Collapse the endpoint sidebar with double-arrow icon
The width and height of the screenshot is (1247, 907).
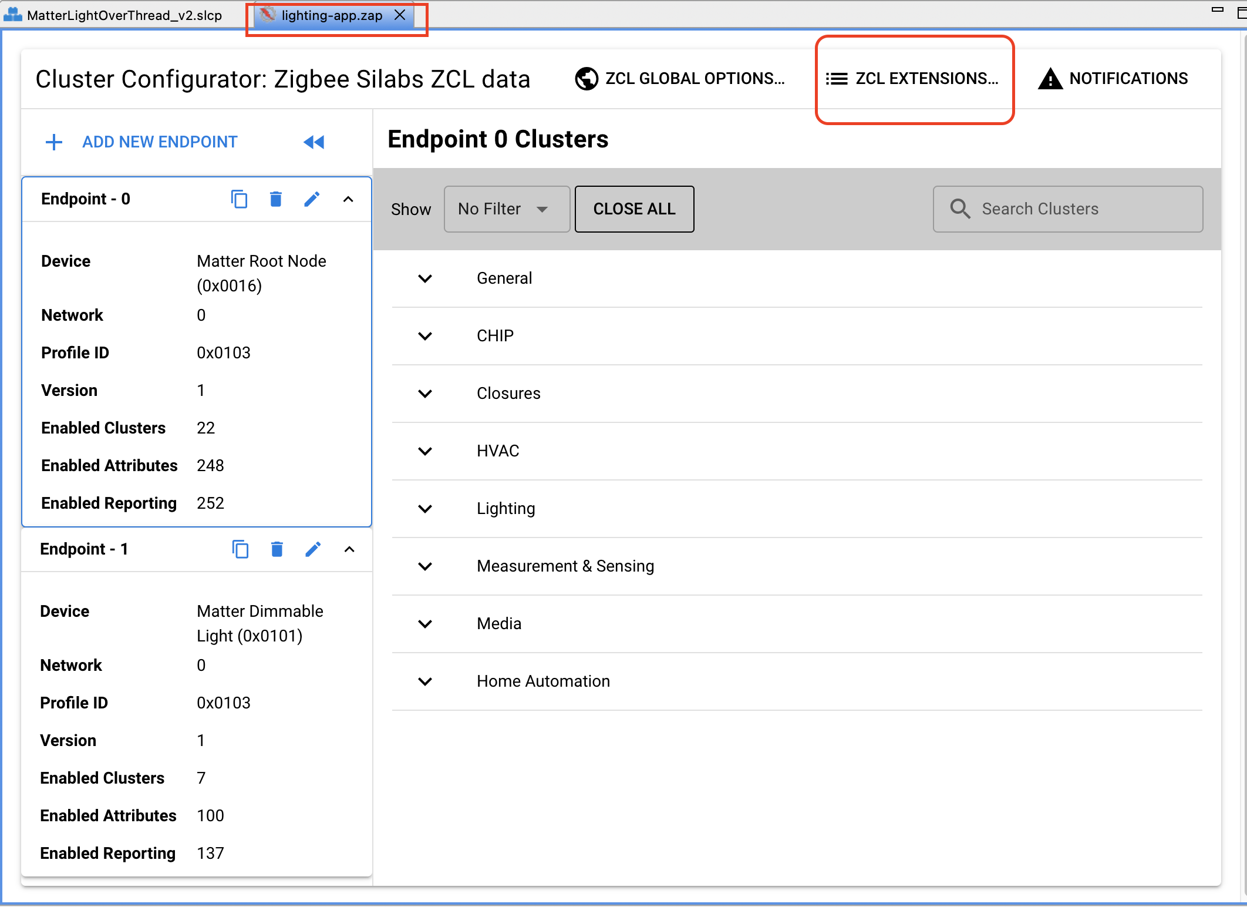point(314,142)
